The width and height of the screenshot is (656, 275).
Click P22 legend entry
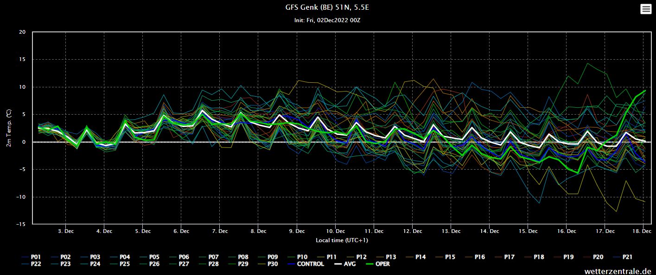[31, 264]
